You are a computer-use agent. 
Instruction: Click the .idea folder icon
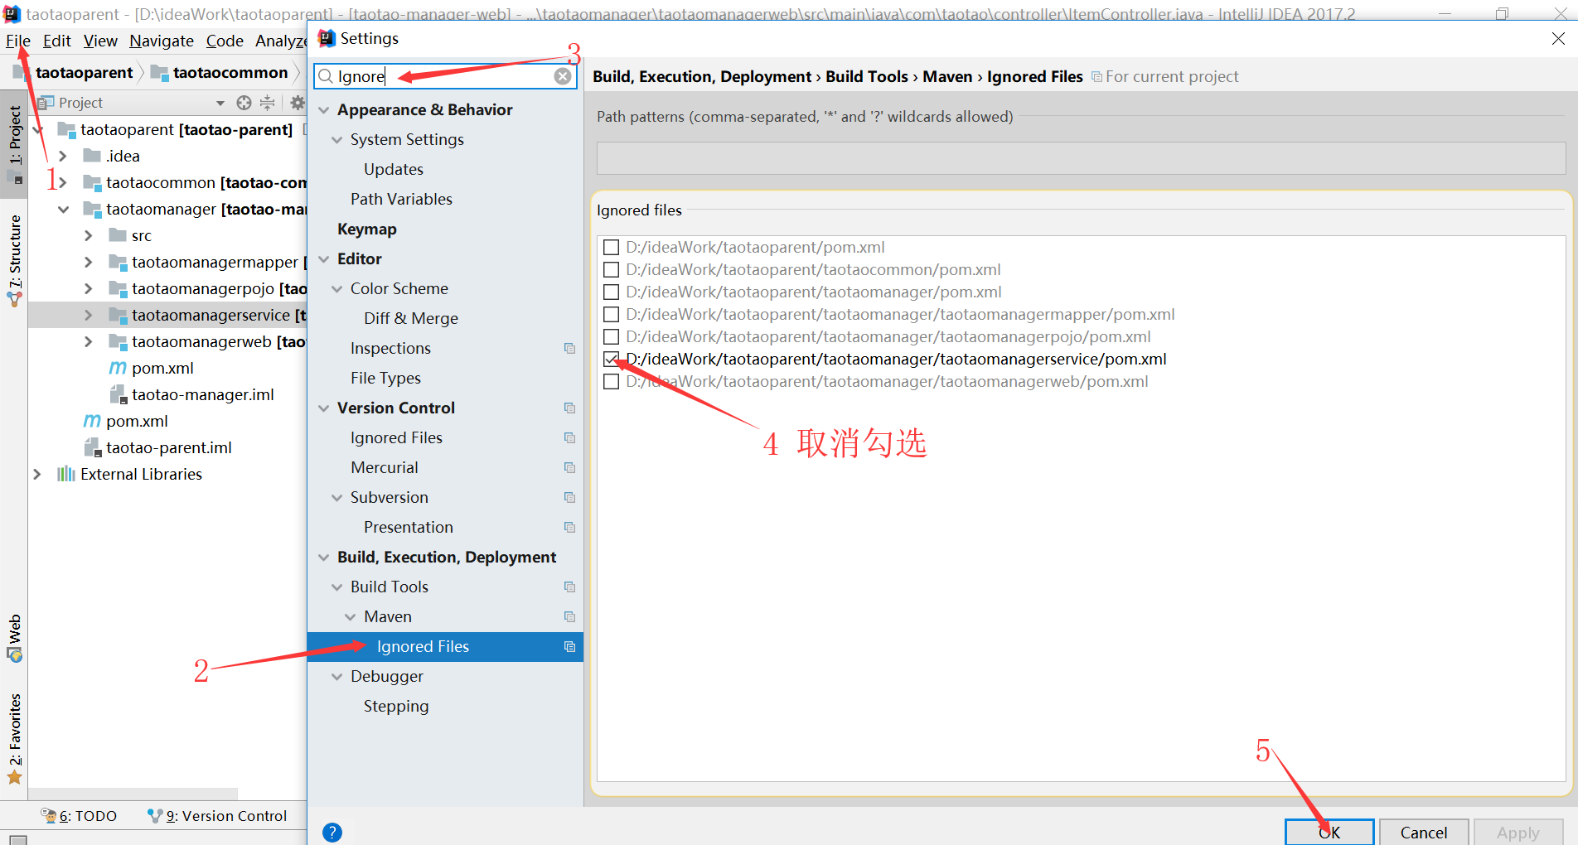(x=92, y=156)
